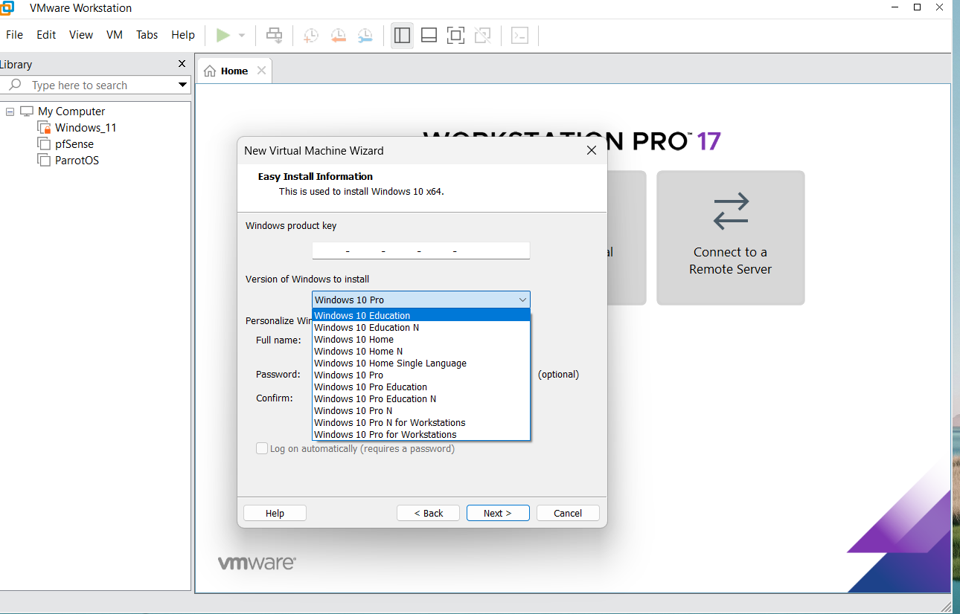Choose Windows 10 Pro Education

(x=421, y=387)
